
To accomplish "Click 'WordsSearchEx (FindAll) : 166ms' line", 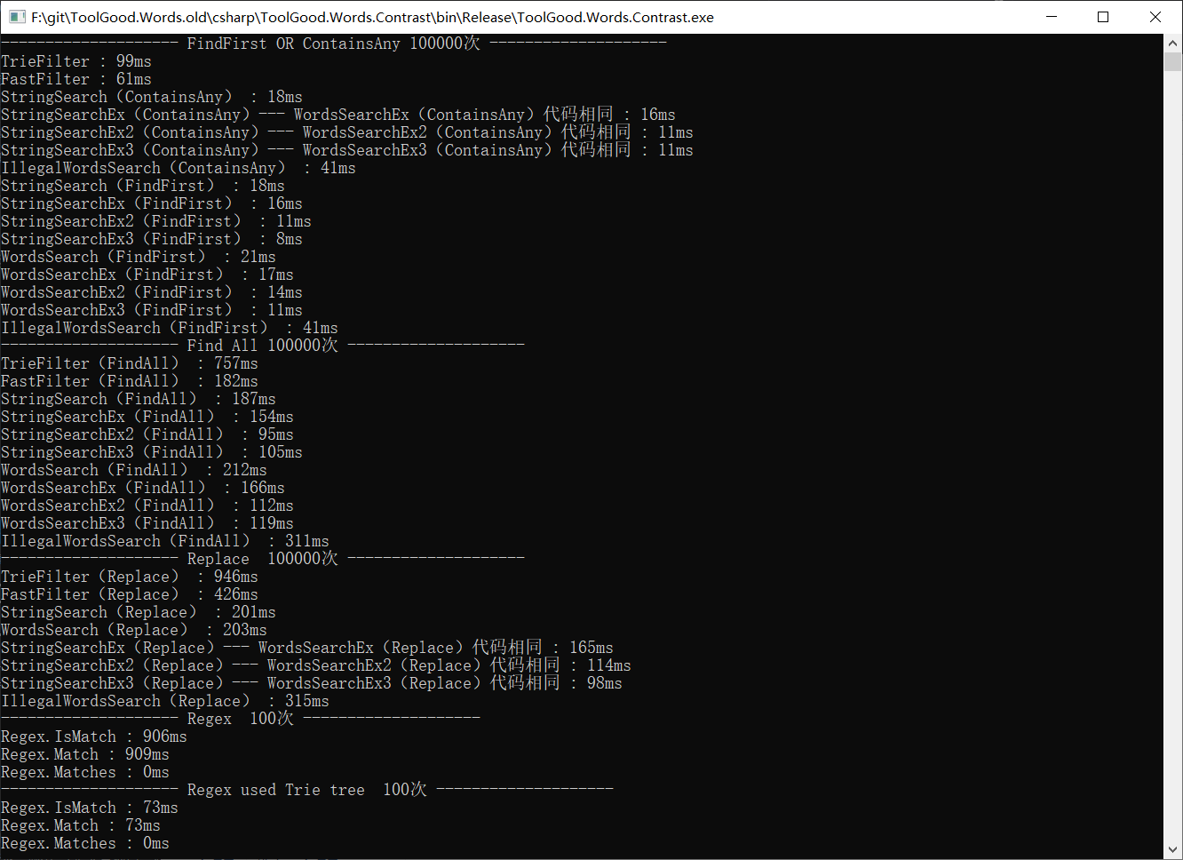I will tap(143, 488).
